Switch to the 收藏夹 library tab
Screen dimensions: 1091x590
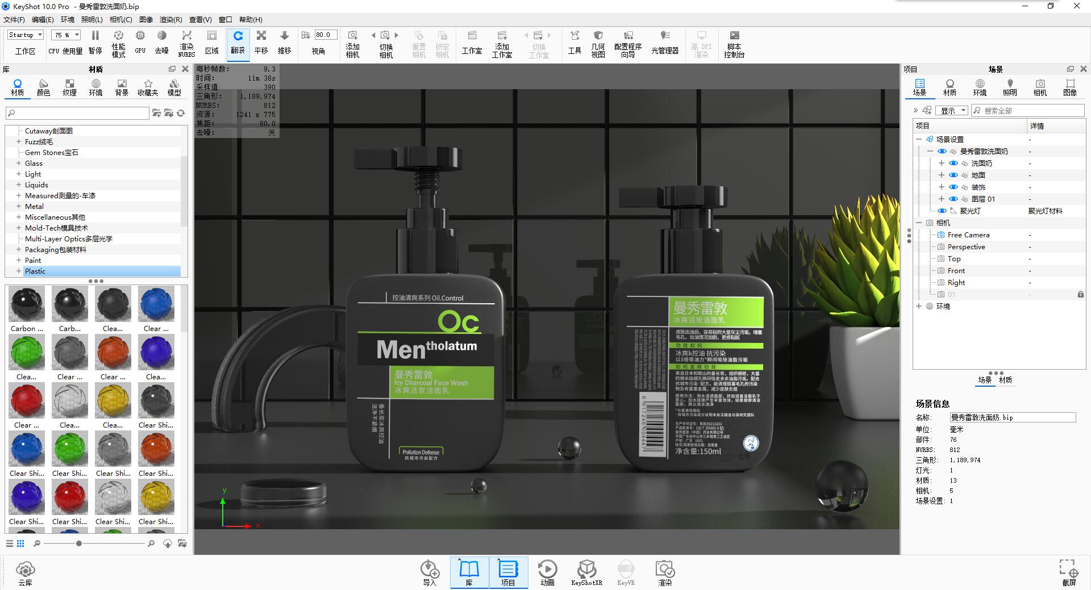coord(148,87)
